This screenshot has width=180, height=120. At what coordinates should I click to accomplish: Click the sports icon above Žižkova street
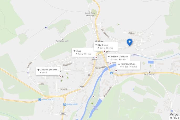point(118,24)
